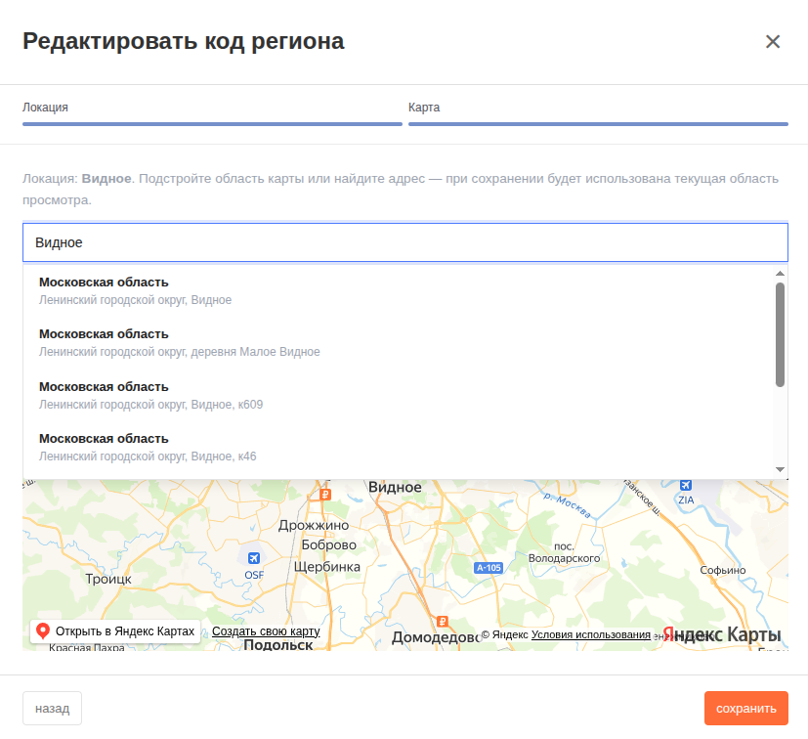Open the Карта step tab
Viewport: 808px width, 739px height.
(598, 112)
